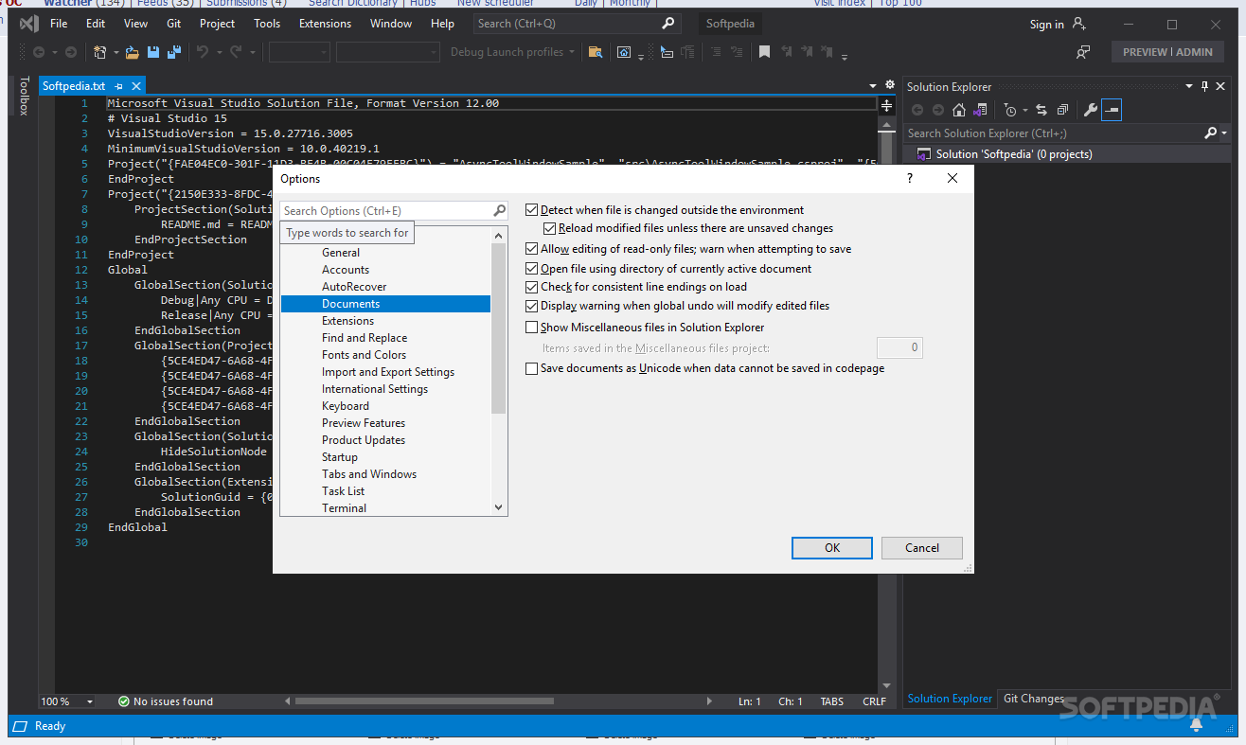The width and height of the screenshot is (1246, 745).
Task: Click OK in the Options dialog
Action: (832, 547)
